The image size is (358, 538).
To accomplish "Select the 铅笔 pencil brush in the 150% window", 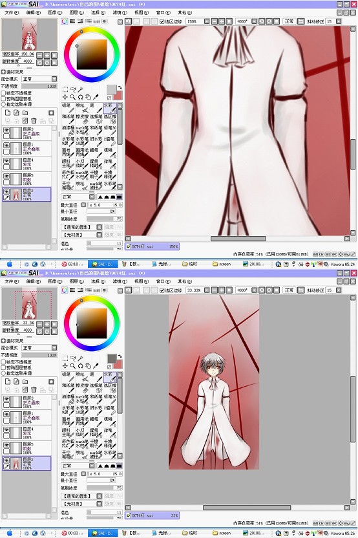I will point(68,108).
